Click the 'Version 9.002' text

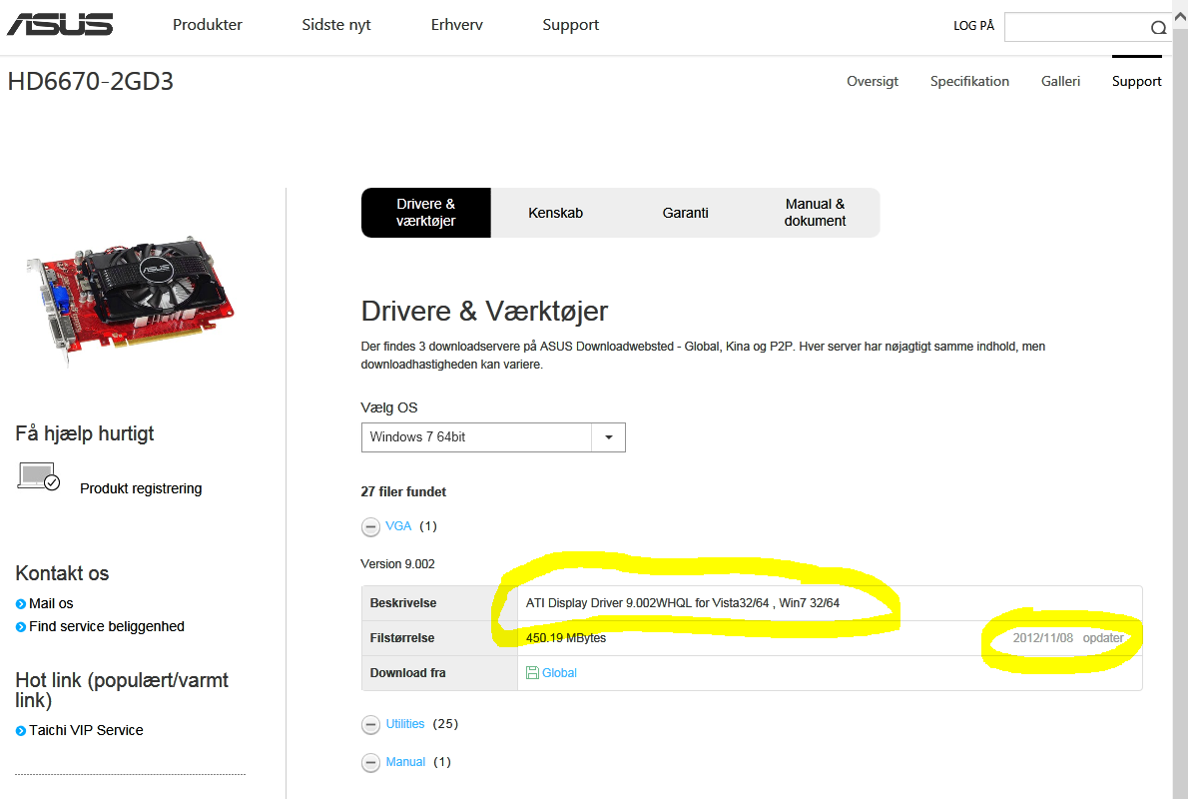coord(397,564)
